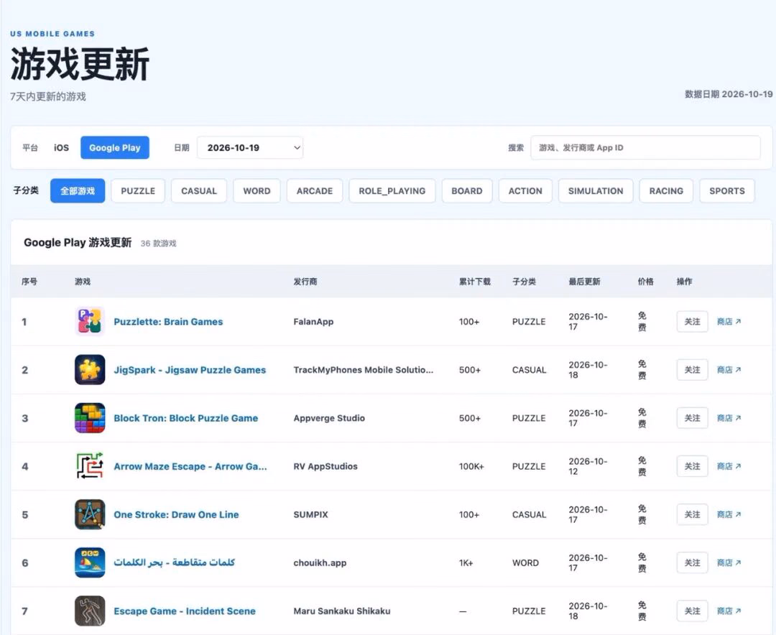Open Block Tron app icon
Viewport: 776px width, 635px height.
click(90, 418)
